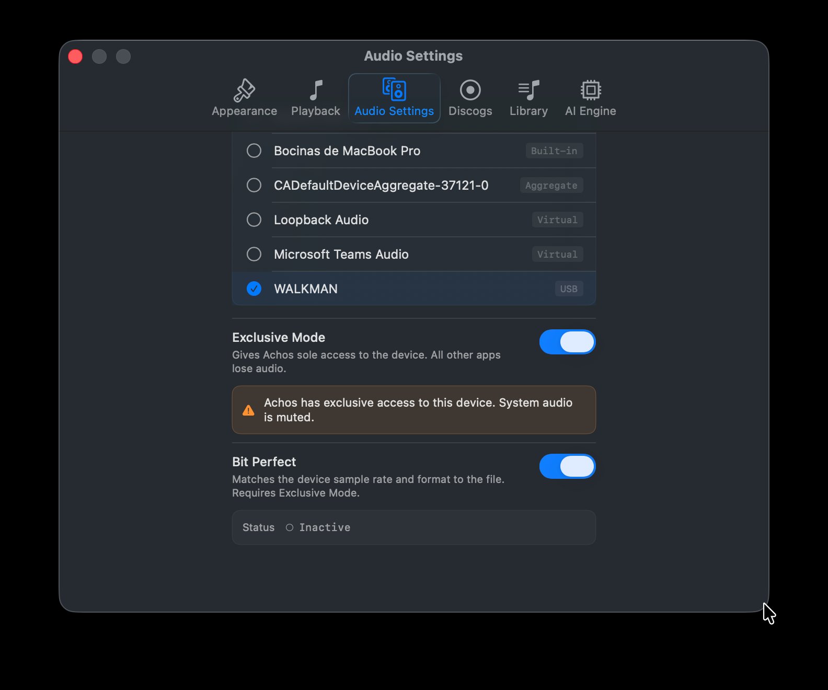Switch to the Playback tab
The width and height of the screenshot is (828, 690).
click(x=316, y=98)
